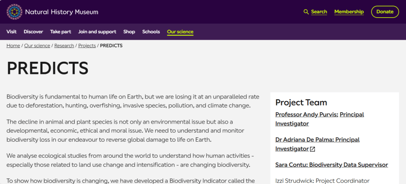Image resolution: width=406 pixels, height=184 pixels.
Task: Navigate to Research breadcrumb
Action: [64, 46]
